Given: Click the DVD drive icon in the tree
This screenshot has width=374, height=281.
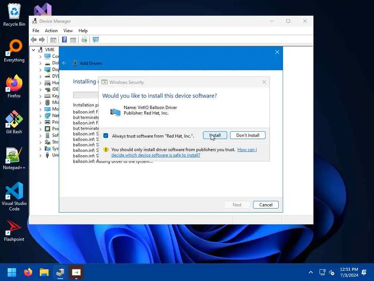Looking at the screenshot, I should pyautogui.click(x=47, y=76).
